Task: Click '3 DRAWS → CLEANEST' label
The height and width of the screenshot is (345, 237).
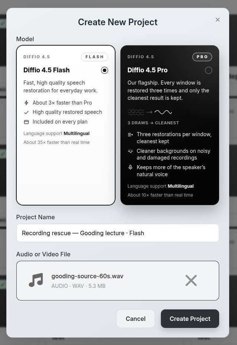Action: 153,123
